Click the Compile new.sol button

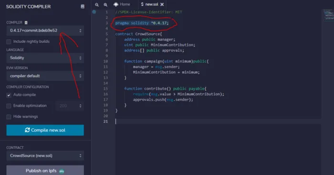click(45, 130)
